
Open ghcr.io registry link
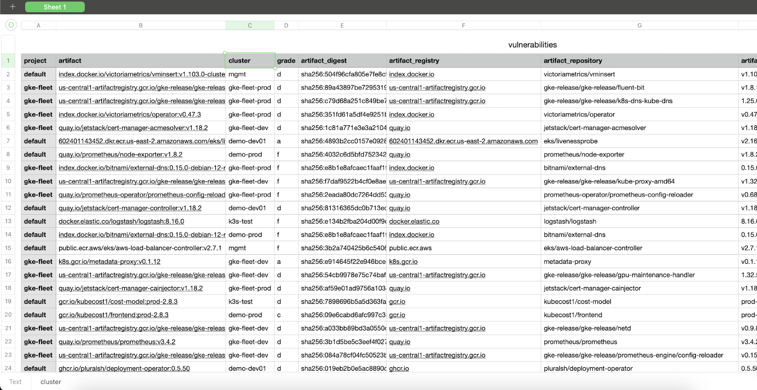[399, 368]
